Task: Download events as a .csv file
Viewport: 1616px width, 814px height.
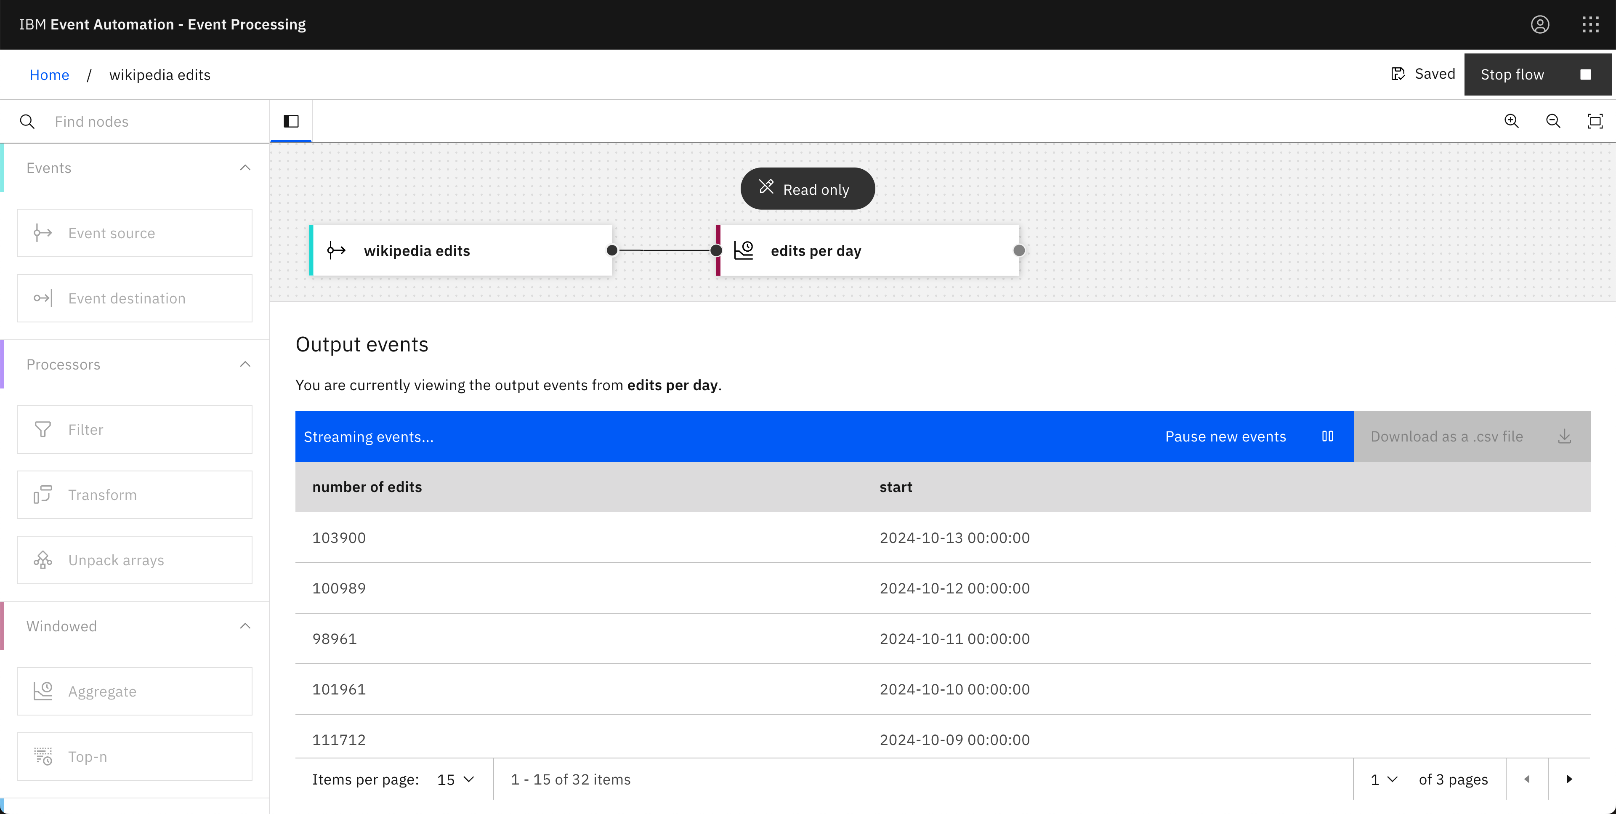Action: [1471, 436]
